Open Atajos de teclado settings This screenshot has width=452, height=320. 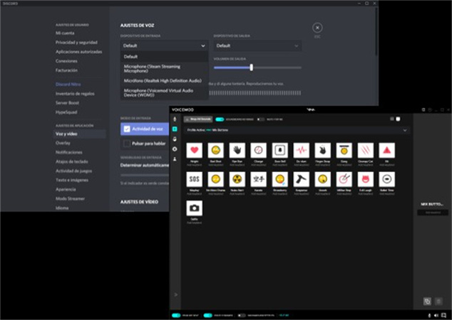pyautogui.click(x=72, y=161)
